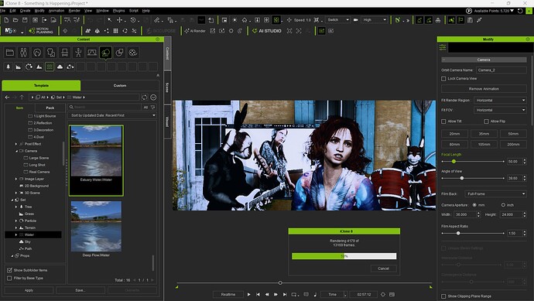Toggle the Lock Camera View checkbox
This screenshot has width=534, height=301.
tap(443, 79)
